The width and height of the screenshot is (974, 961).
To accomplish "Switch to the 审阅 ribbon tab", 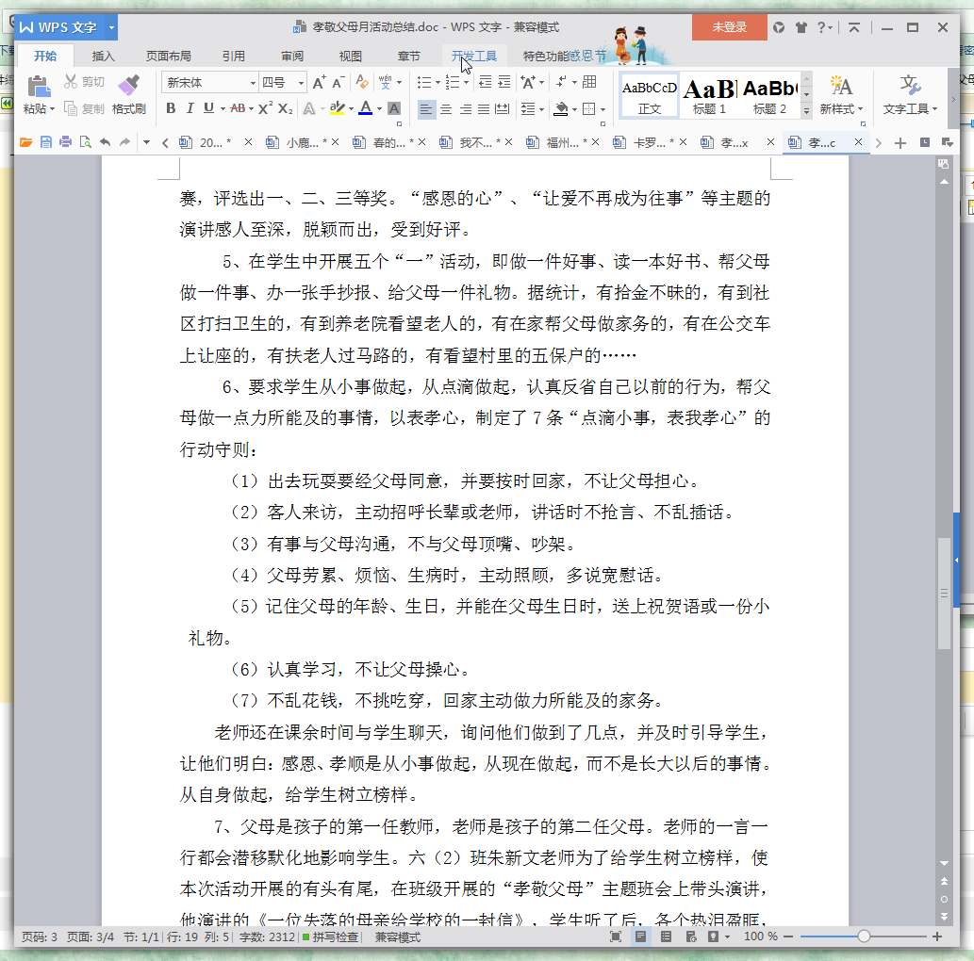I will (x=292, y=56).
